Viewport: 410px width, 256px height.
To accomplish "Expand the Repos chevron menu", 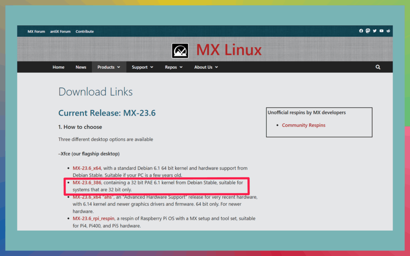I will (173, 67).
